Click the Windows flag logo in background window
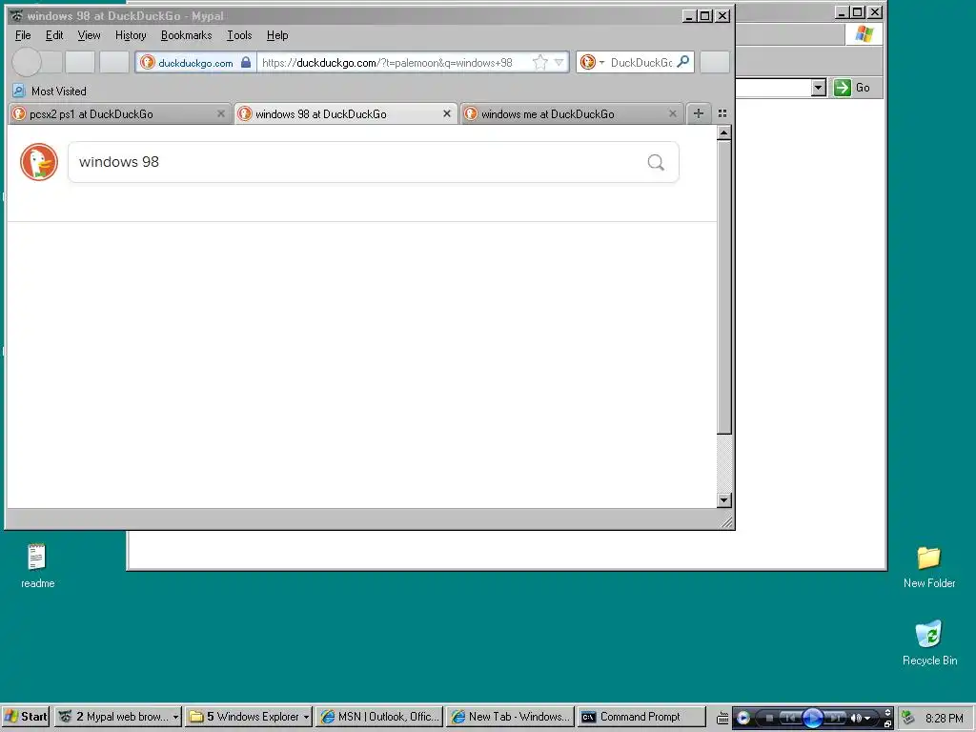976x732 pixels. coord(864,34)
